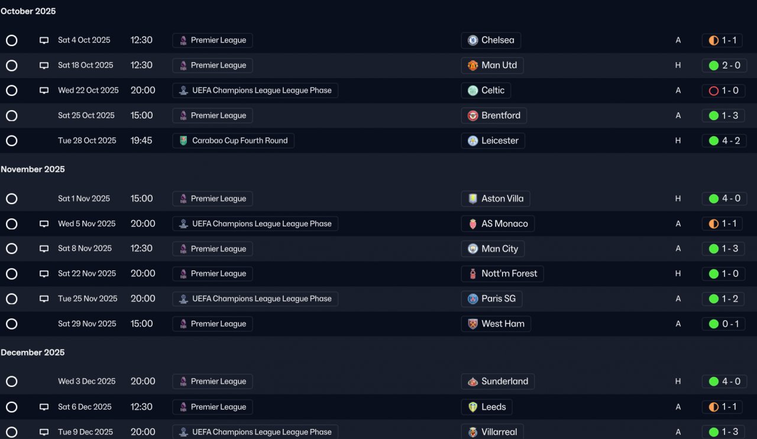Click the orange draw indicator on the AS Monaco result
The height and width of the screenshot is (439, 757).
click(714, 224)
